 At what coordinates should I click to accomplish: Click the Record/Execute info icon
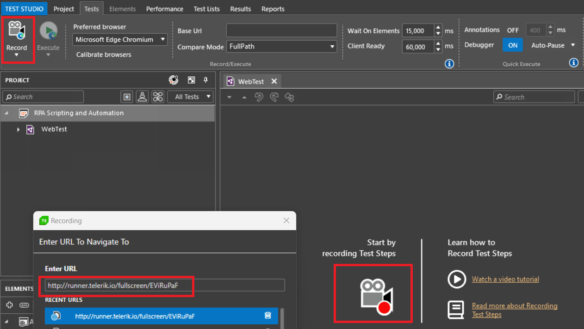449,64
